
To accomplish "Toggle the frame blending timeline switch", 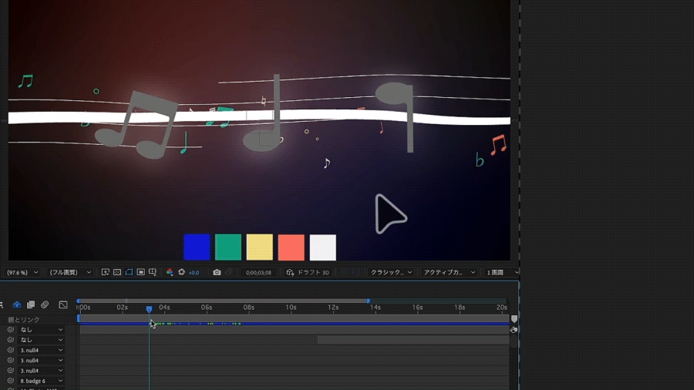I will pyautogui.click(x=31, y=304).
